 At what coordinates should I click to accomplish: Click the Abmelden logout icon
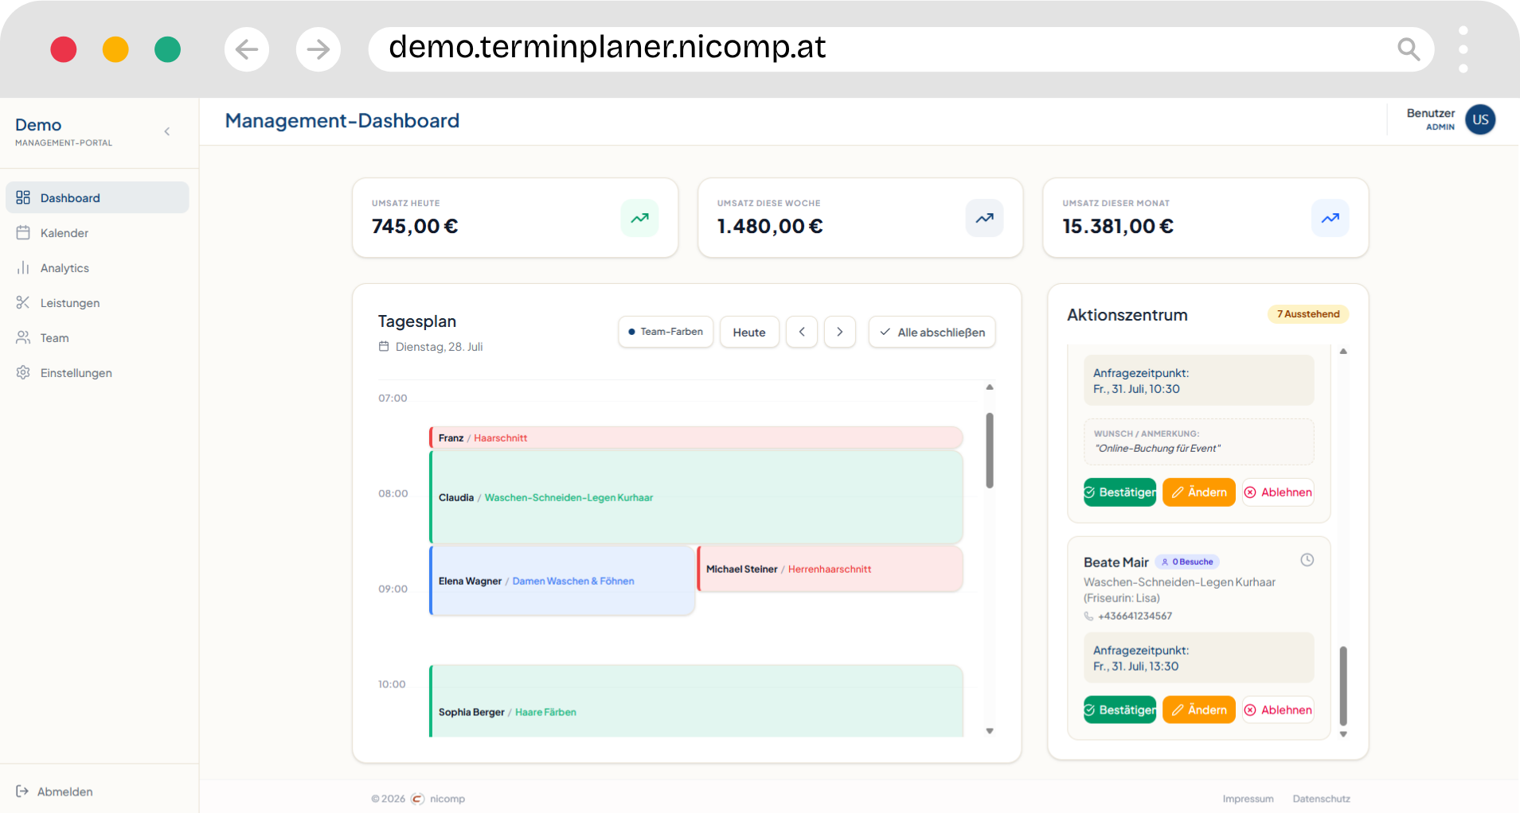point(22,791)
